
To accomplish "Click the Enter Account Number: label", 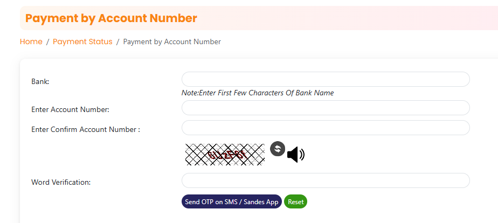I will pyautogui.click(x=71, y=109).
